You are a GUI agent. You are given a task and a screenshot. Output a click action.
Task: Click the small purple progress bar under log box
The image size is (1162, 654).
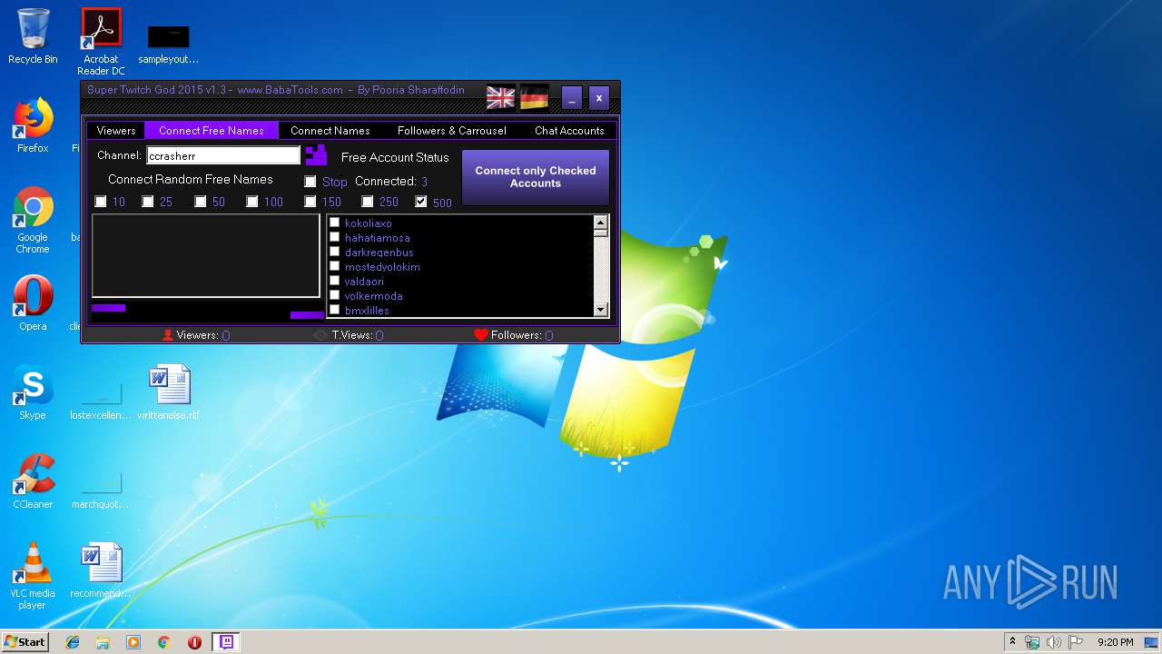click(x=109, y=308)
